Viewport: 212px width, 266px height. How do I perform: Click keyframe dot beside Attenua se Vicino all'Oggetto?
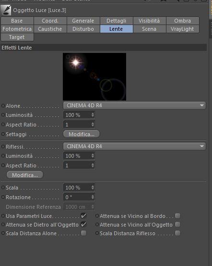[97, 225]
